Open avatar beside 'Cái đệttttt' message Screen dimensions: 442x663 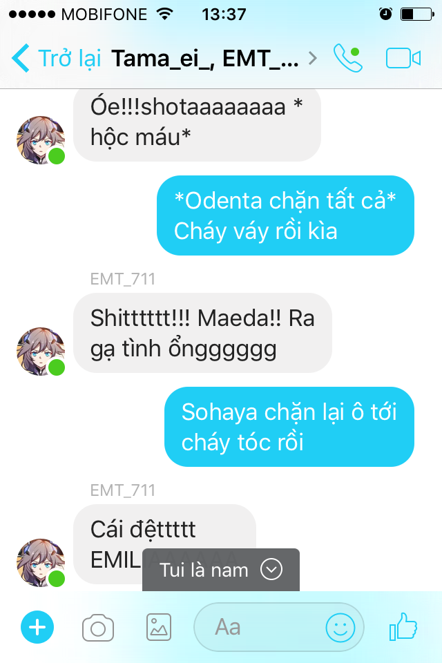pos(41,562)
